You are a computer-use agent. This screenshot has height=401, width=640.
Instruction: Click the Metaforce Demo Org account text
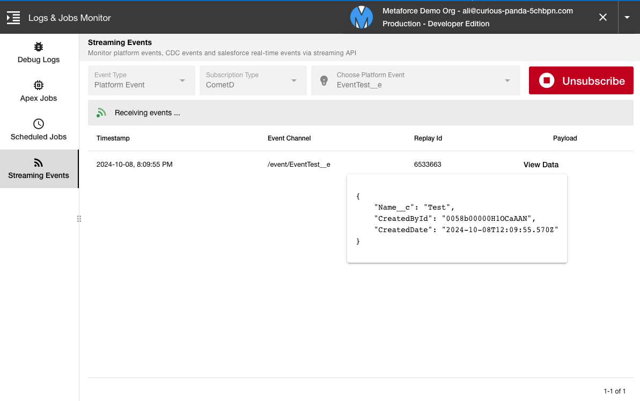(x=477, y=11)
